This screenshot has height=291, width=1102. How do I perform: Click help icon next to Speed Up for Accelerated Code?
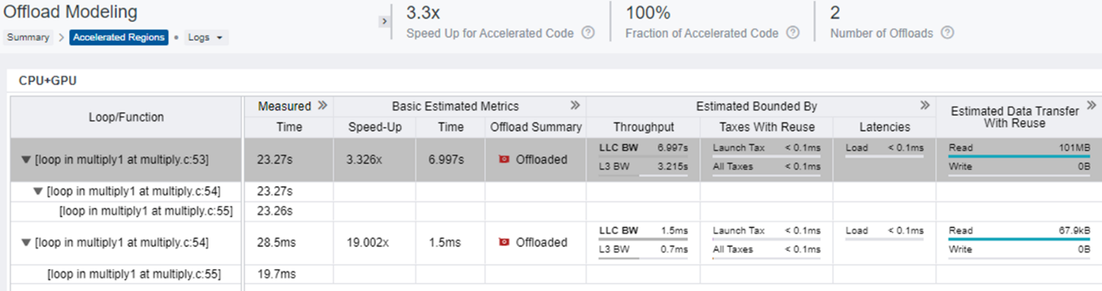point(588,33)
